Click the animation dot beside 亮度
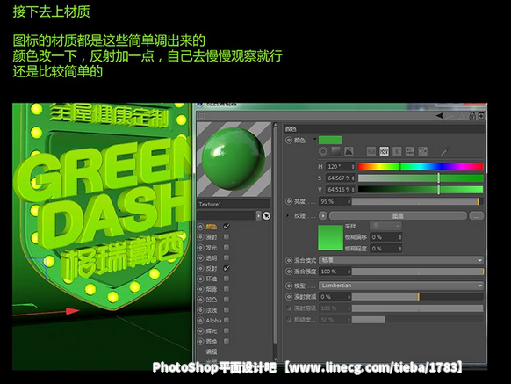The height and width of the screenshot is (384, 511). [x=289, y=201]
